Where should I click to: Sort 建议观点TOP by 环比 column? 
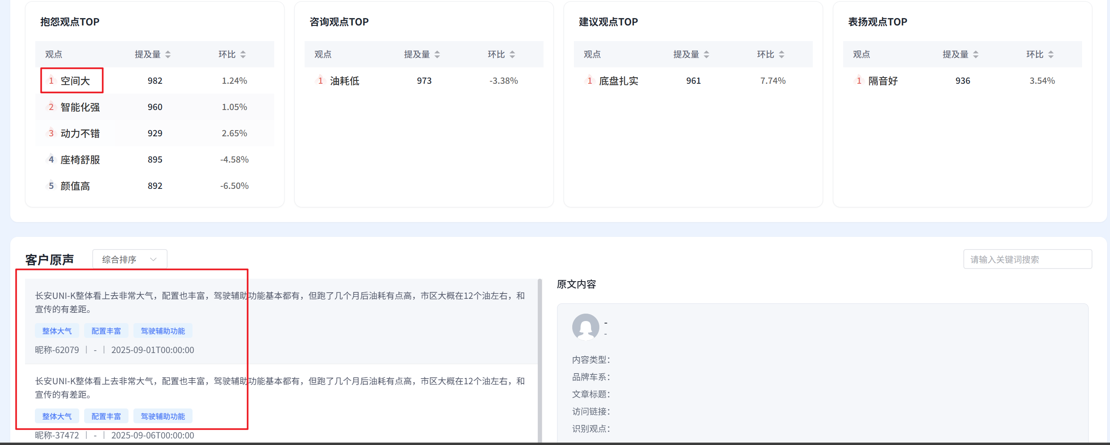(x=782, y=54)
